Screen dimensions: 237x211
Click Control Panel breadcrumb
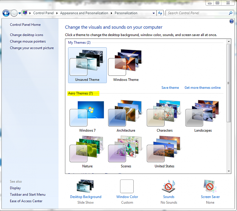43,13
